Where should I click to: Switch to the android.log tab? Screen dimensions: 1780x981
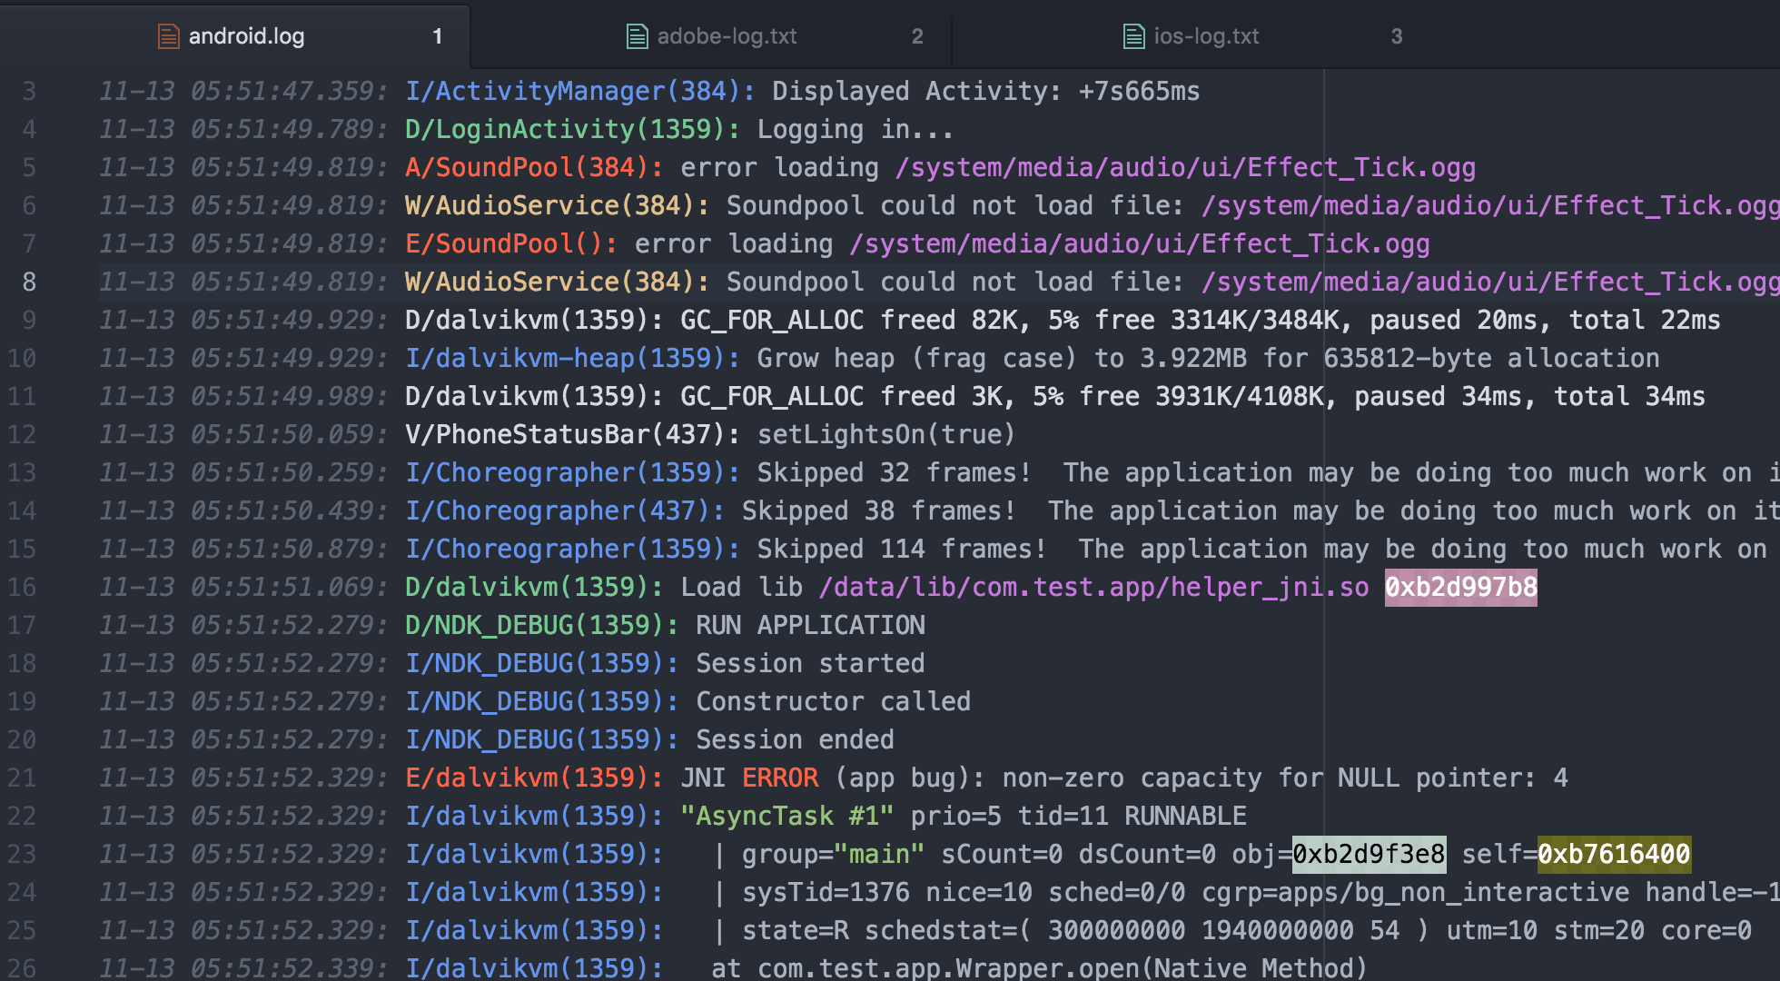235,36
